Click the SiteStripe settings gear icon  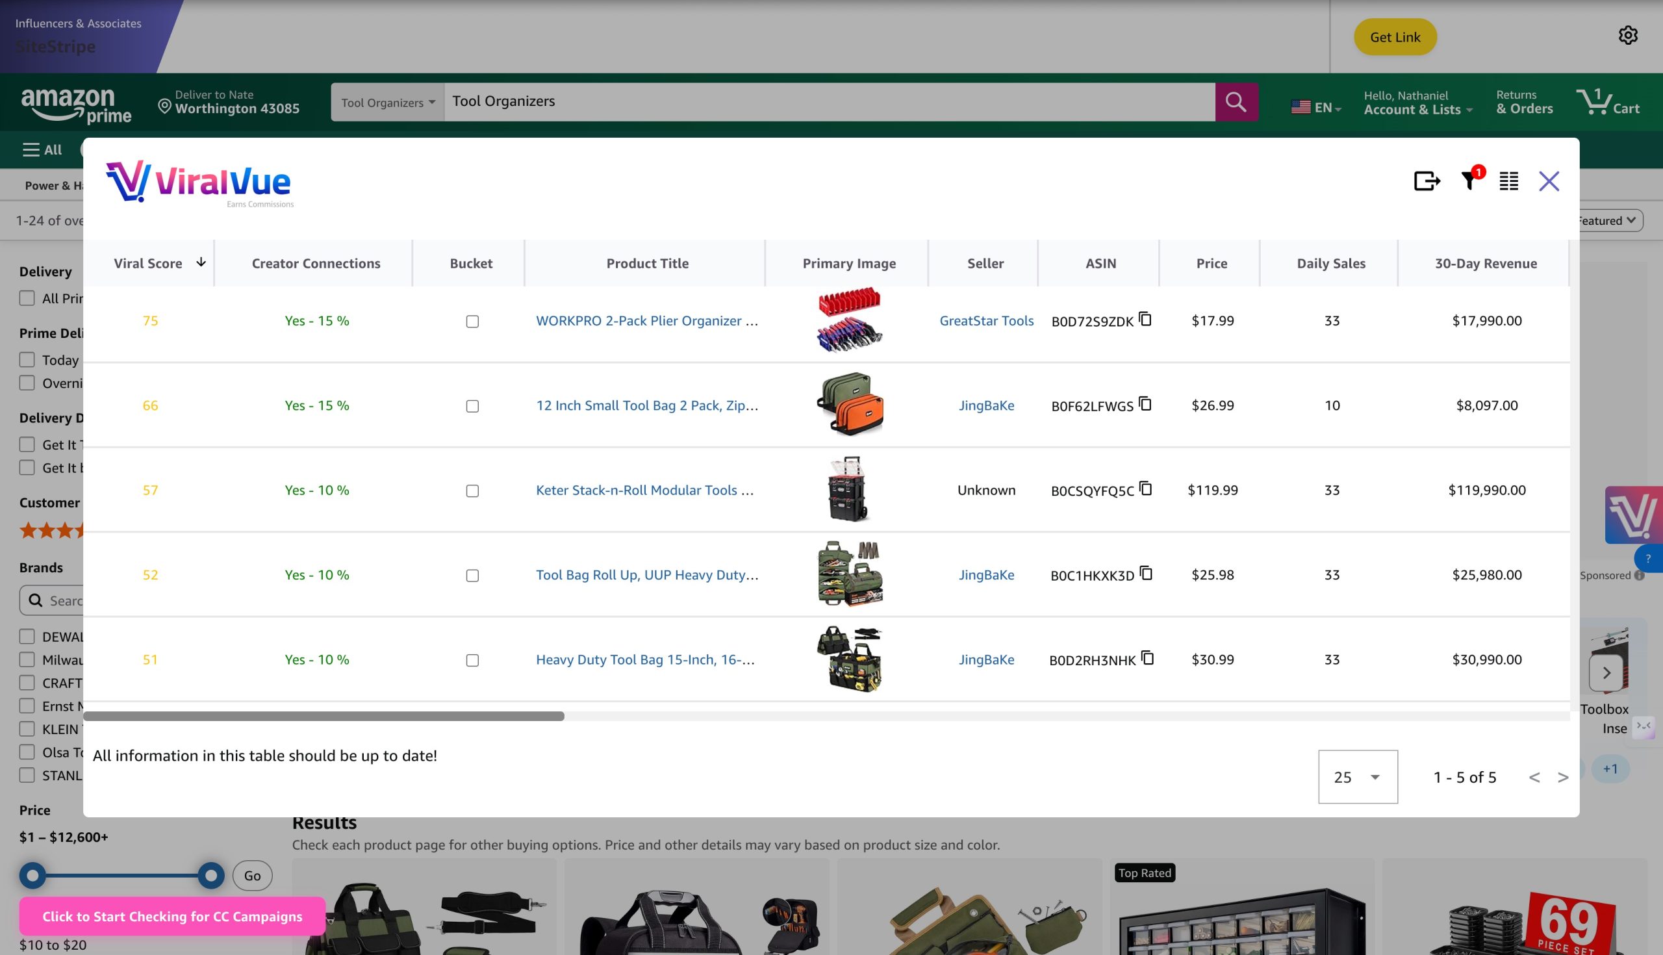coord(1627,36)
